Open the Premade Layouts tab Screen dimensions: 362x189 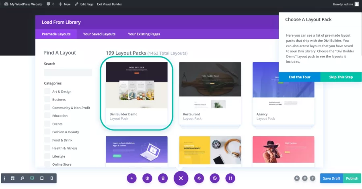56,34
